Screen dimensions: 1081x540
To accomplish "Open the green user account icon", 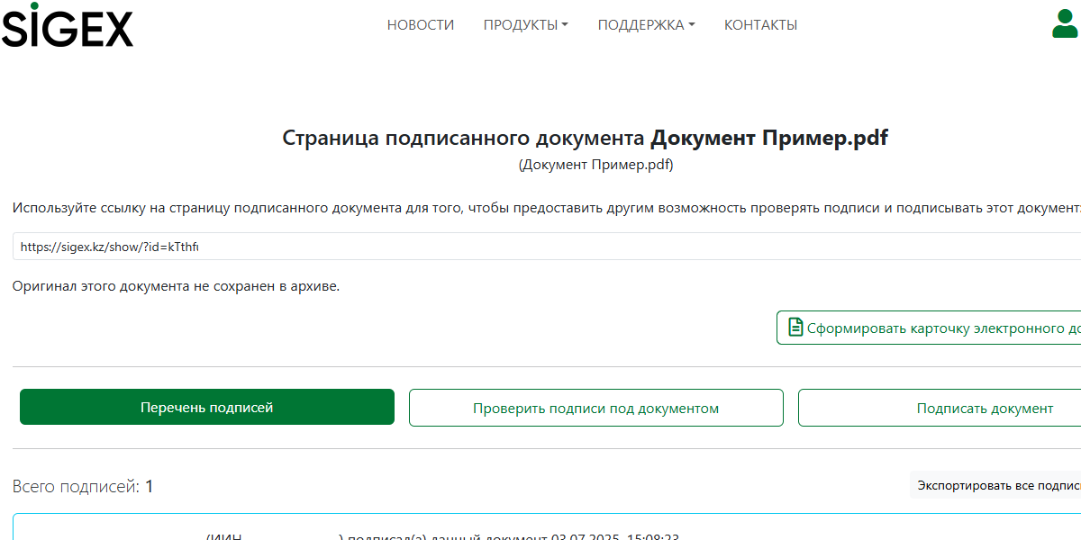I will click(x=1064, y=23).
